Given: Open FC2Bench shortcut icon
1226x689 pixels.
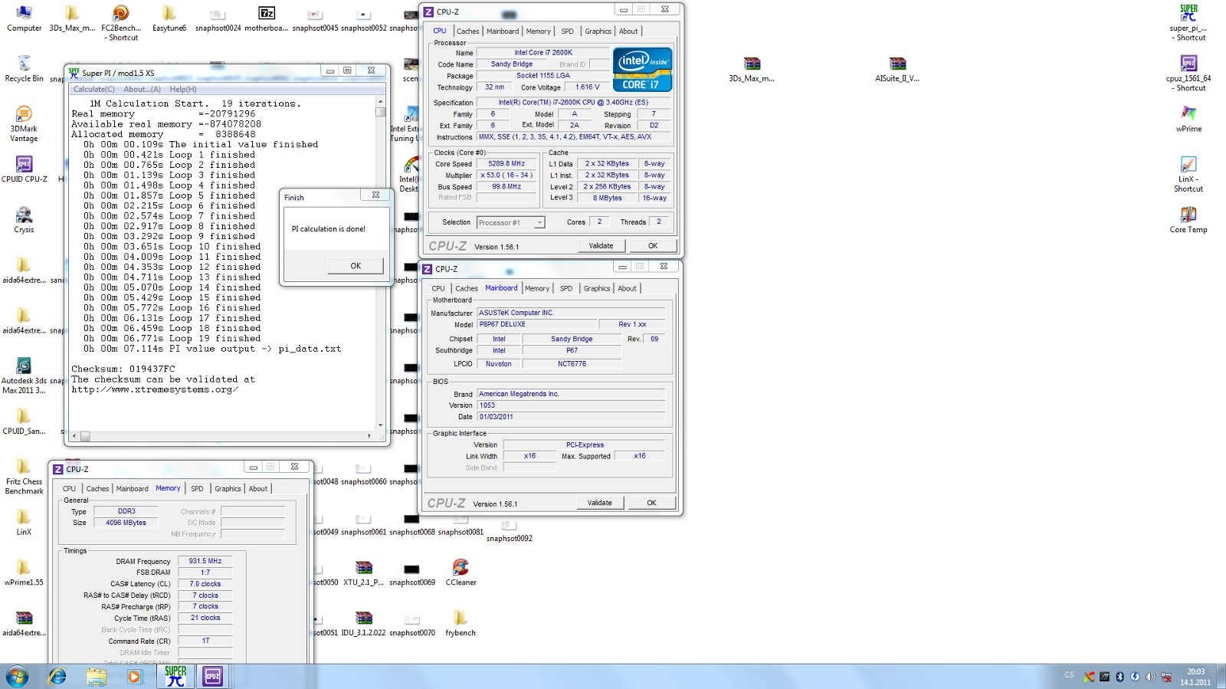Looking at the screenshot, I should (x=121, y=23).
